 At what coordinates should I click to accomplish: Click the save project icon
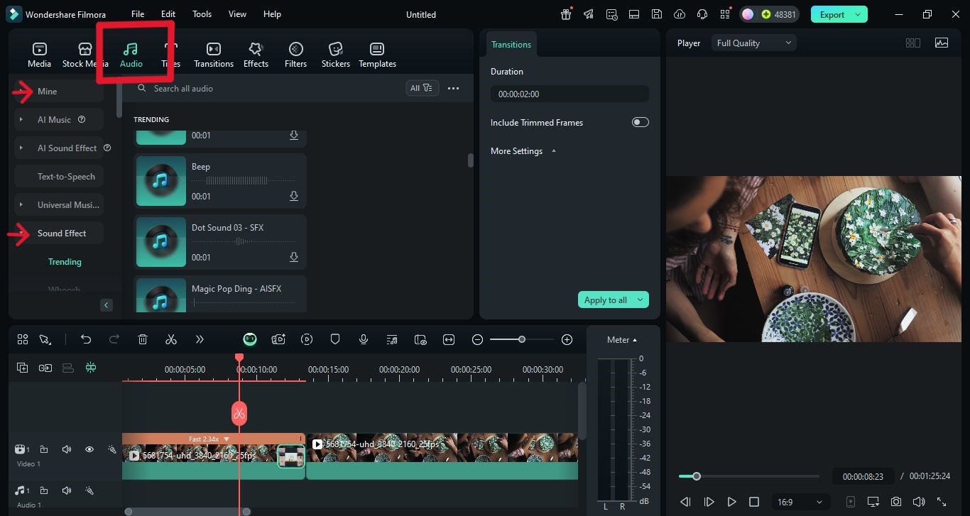[657, 14]
